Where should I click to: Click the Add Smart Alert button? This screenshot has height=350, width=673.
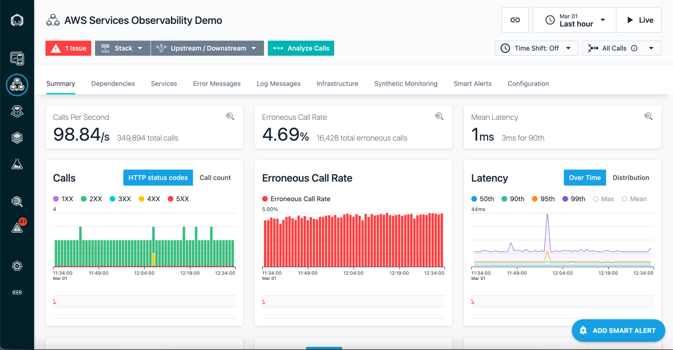(618, 331)
